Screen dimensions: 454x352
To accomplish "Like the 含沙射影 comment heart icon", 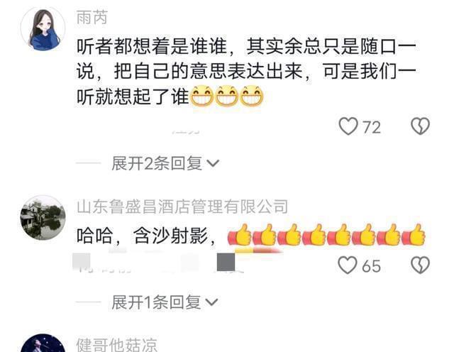I will (x=348, y=265).
